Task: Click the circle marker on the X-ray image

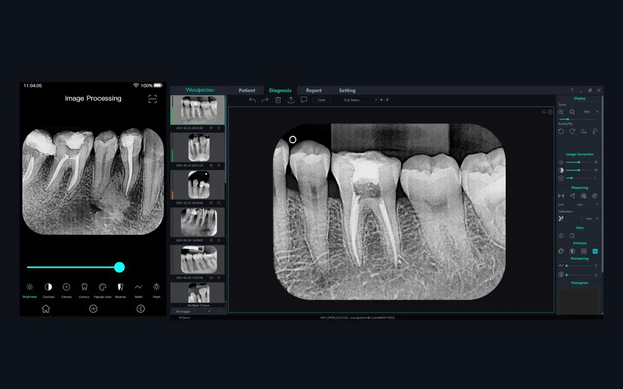Action: 292,140
